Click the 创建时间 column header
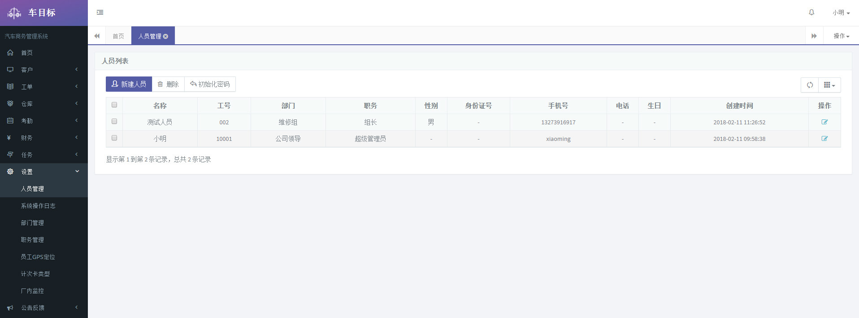The width and height of the screenshot is (859, 318). [x=739, y=106]
